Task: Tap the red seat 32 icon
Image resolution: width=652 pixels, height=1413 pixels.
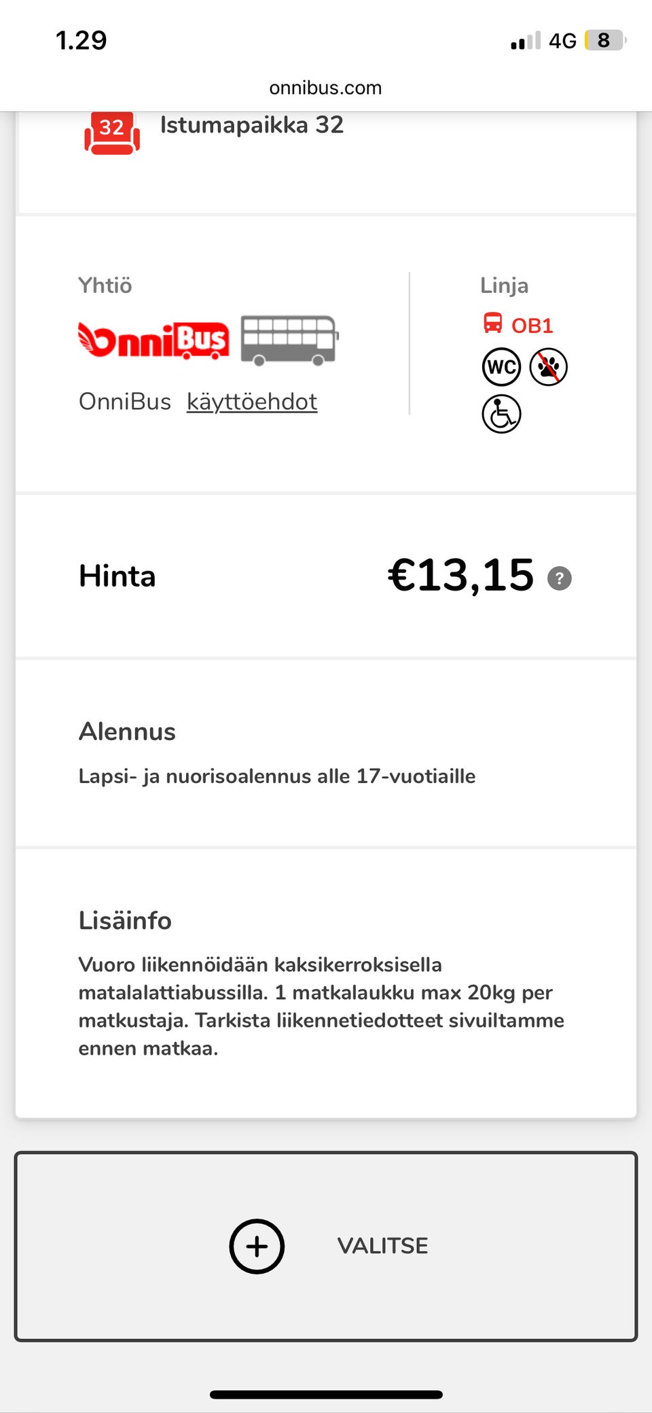Action: [x=112, y=132]
